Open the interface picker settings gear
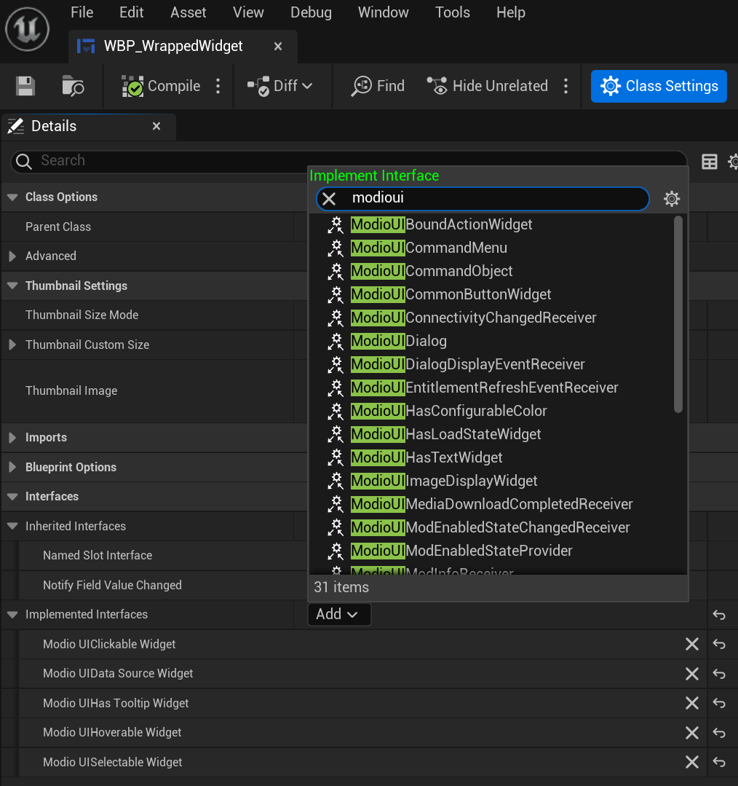 (x=672, y=199)
